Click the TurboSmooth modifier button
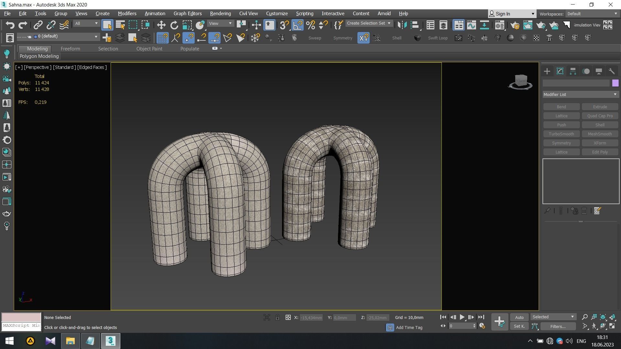Viewport: 621px width, 349px height. [x=561, y=134]
